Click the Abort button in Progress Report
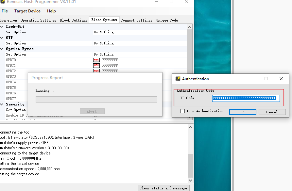 tap(92, 111)
